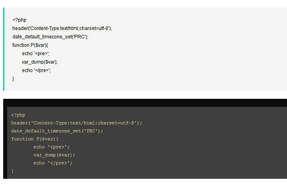Click closing brace in dark code block
The width and height of the screenshot is (287, 190).
pos(12,171)
